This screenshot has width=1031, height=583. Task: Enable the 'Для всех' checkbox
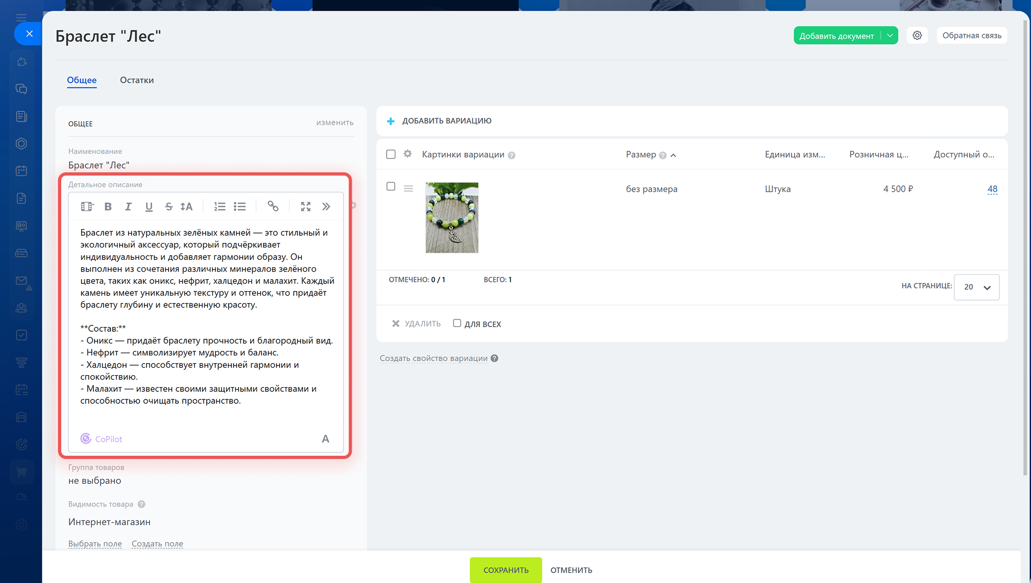click(x=457, y=323)
